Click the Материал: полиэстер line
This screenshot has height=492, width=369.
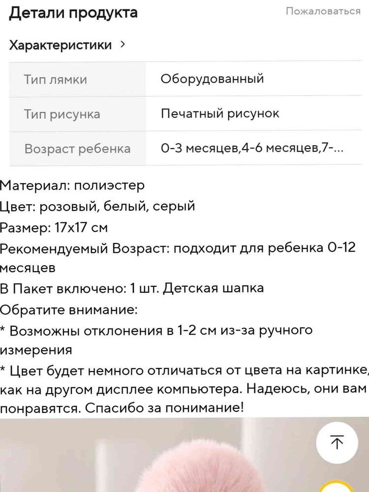click(x=73, y=185)
